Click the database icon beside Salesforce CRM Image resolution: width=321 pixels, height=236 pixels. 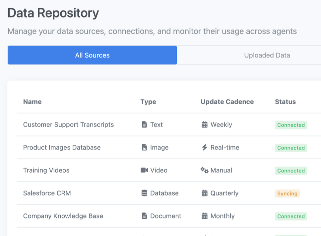144,193
